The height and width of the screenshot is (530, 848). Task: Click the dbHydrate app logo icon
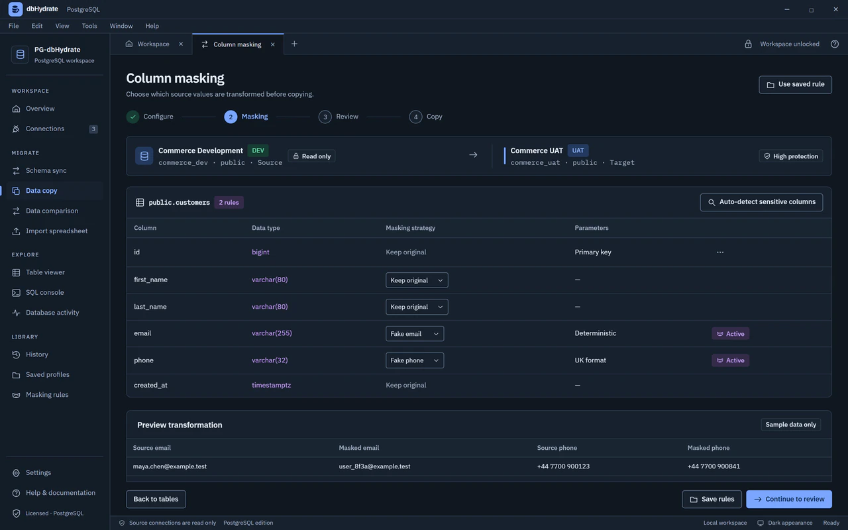point(15,9)
